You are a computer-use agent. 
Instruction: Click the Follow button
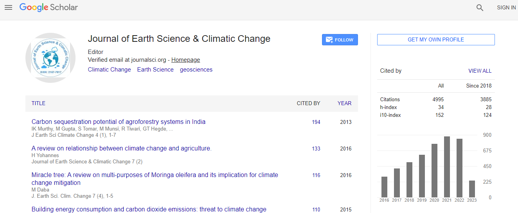pos(340,40)
